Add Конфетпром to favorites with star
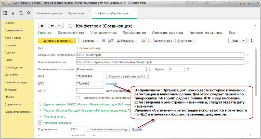This screenshot has height=139, width=261. coord(70,26)
